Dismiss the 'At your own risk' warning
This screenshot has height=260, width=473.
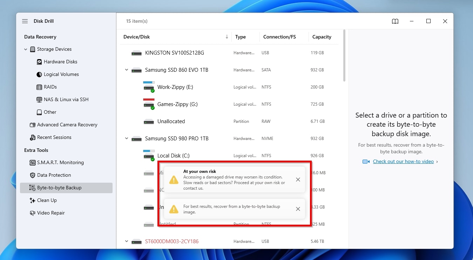(298, 180)
